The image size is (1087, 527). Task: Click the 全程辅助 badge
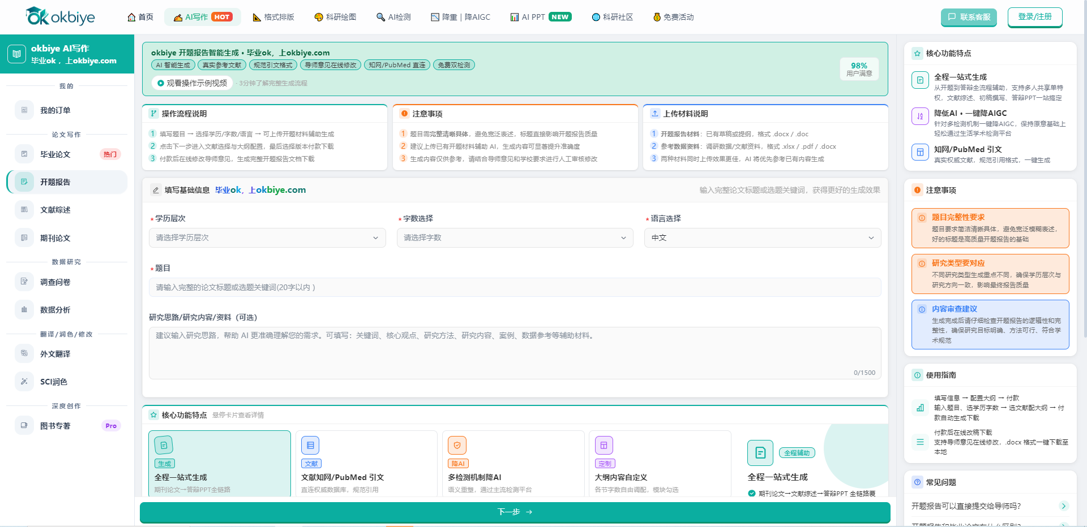coord(797,453)
